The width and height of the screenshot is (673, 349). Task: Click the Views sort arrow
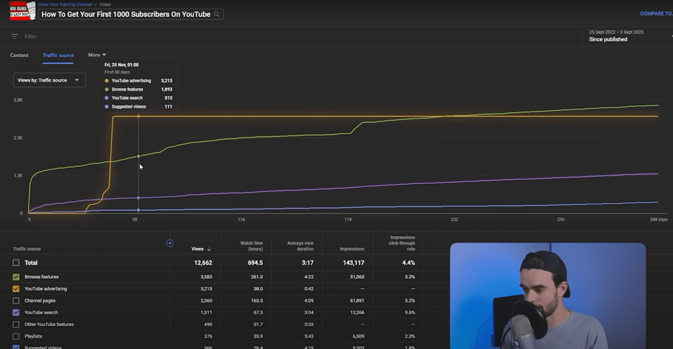pos(209,249)
